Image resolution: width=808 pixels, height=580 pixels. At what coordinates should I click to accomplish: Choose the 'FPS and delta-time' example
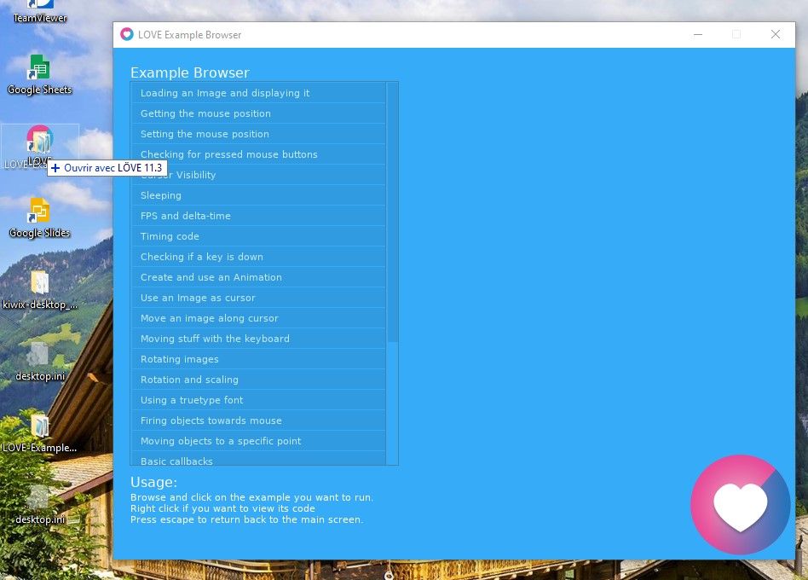coord(259,216)
